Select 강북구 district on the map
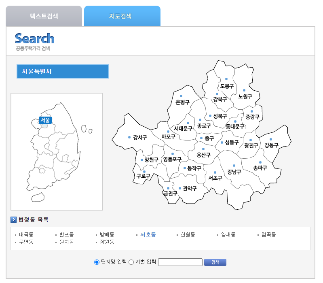Screen dimensions: 323x283 point(220,100)
